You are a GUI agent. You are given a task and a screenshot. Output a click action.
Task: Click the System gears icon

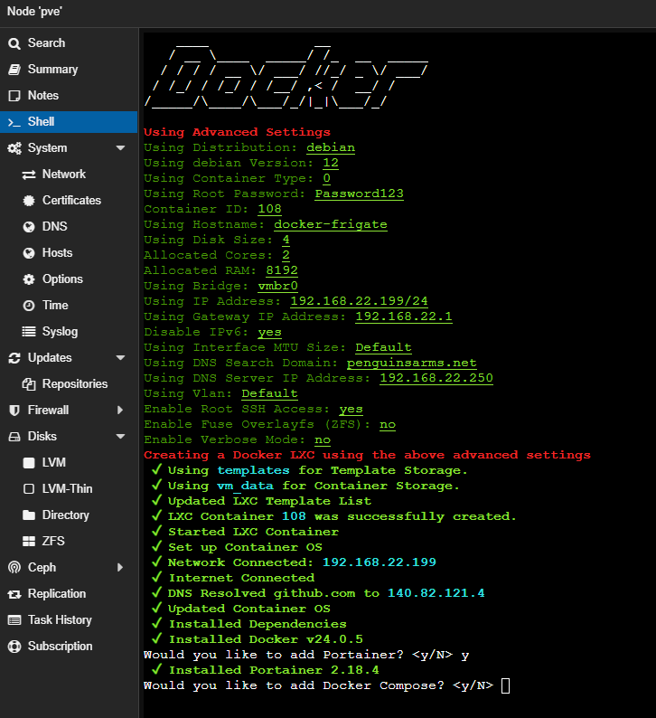(14, 148)
